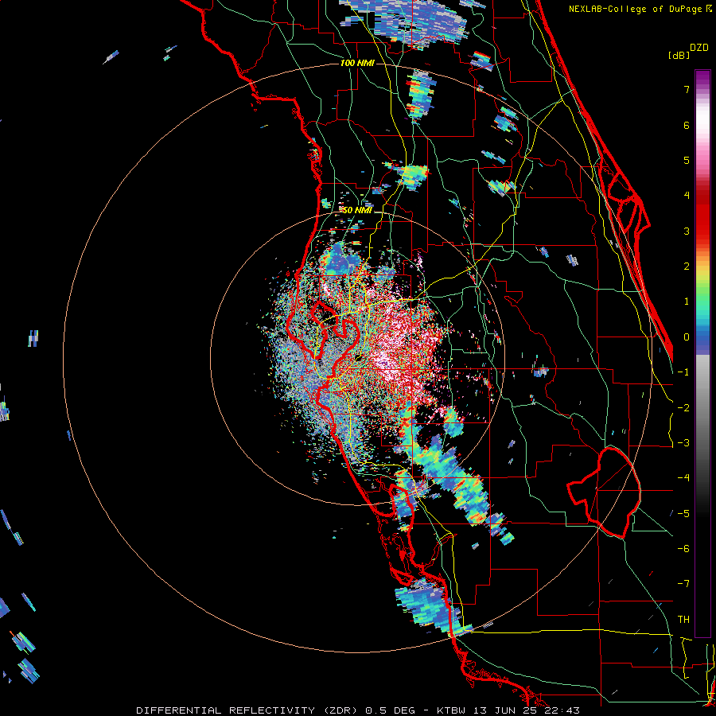Click the TH threshold label on the scale
Screen dimensions: 716x716
[683, 620]
